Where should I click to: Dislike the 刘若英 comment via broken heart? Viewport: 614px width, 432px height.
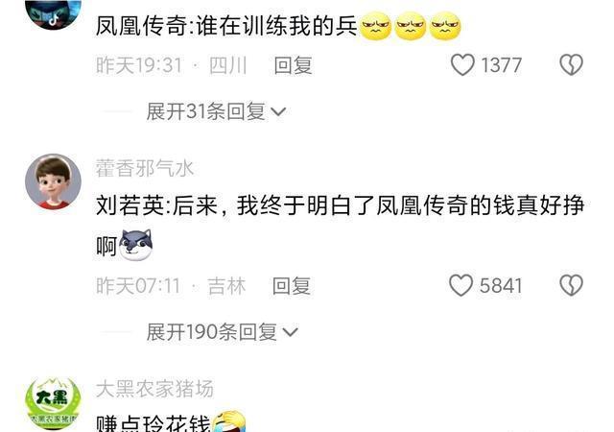point(572,285)
